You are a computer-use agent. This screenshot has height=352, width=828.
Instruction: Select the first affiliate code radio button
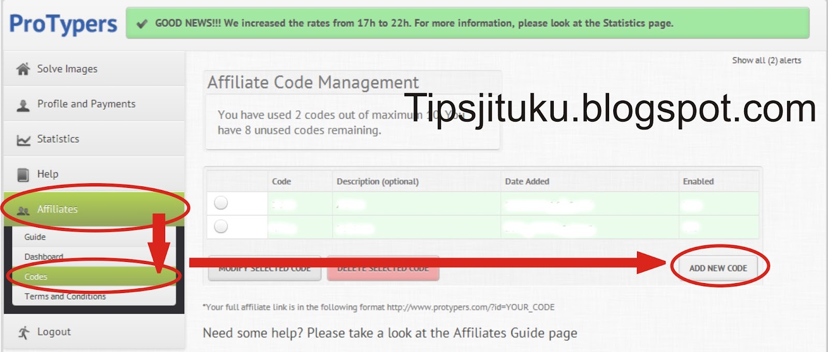click(221, 203)
